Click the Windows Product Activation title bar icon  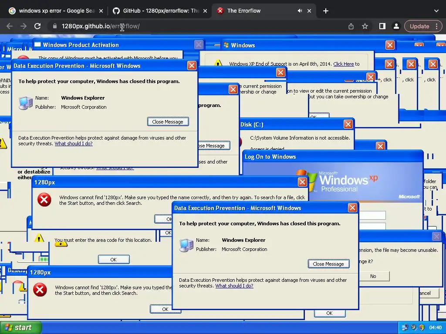[37, 45]
